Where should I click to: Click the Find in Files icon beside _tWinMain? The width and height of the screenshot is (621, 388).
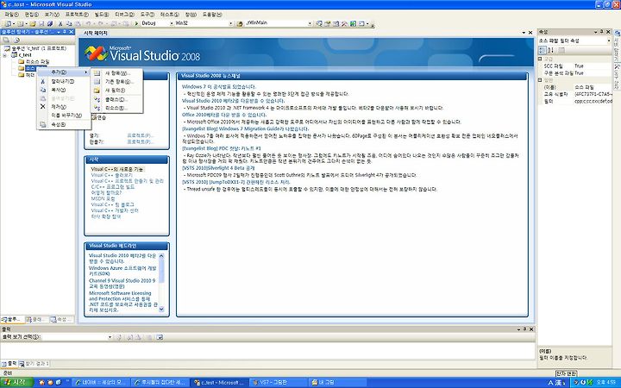pos(239,24)
